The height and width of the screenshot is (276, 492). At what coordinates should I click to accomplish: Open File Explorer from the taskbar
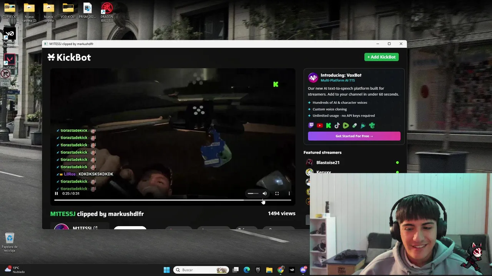tap(269, 270)
